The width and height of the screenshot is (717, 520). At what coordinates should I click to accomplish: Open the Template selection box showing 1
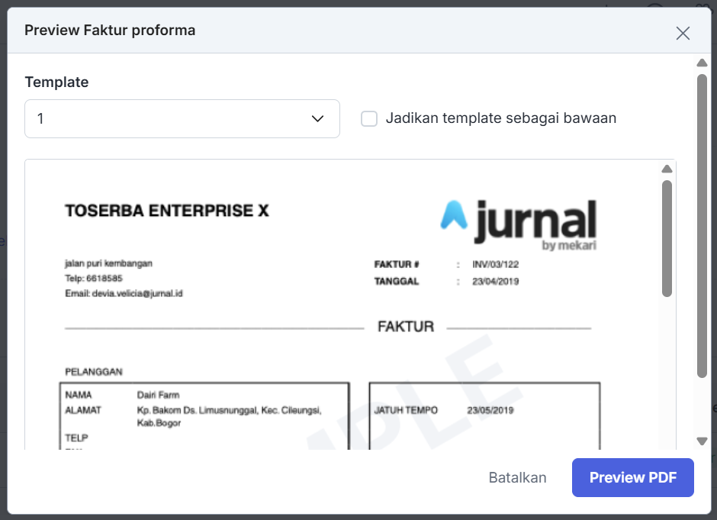click(x=182, y=118)
